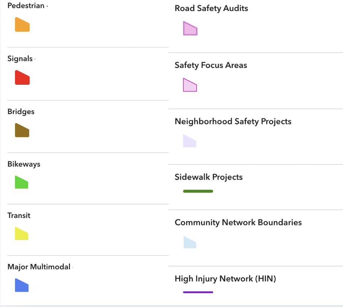The height and width of the screenshot is (307, 343).
Task: Select the Neighborhood Safety Projects label
Action: 233,121
